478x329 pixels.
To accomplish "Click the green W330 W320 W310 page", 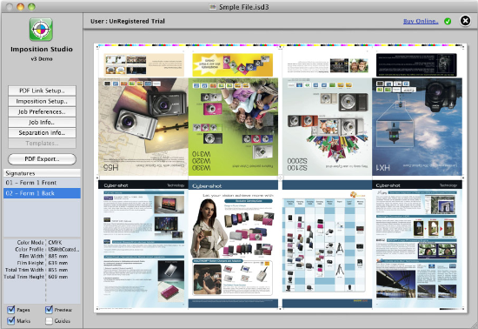I will point(233,127).
